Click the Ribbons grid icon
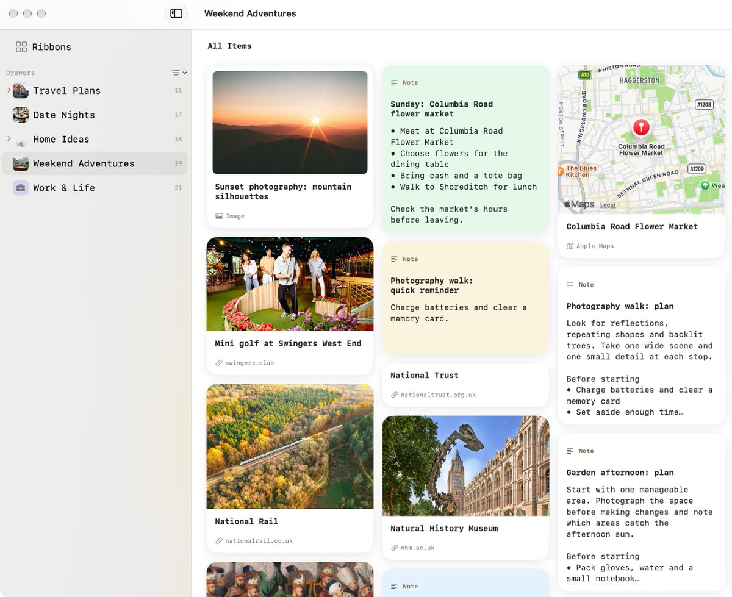The height and width of the screenshot is (597, 732). pyautogui.click(x=21, y=47)
